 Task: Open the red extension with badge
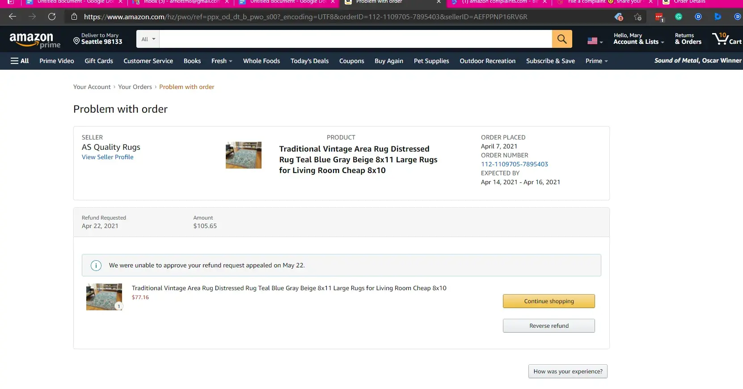659,17
